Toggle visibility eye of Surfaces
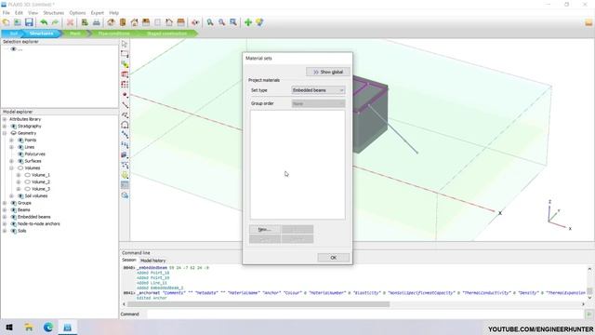595x335 pixels. pyautogui.click(x=20, y=161)
